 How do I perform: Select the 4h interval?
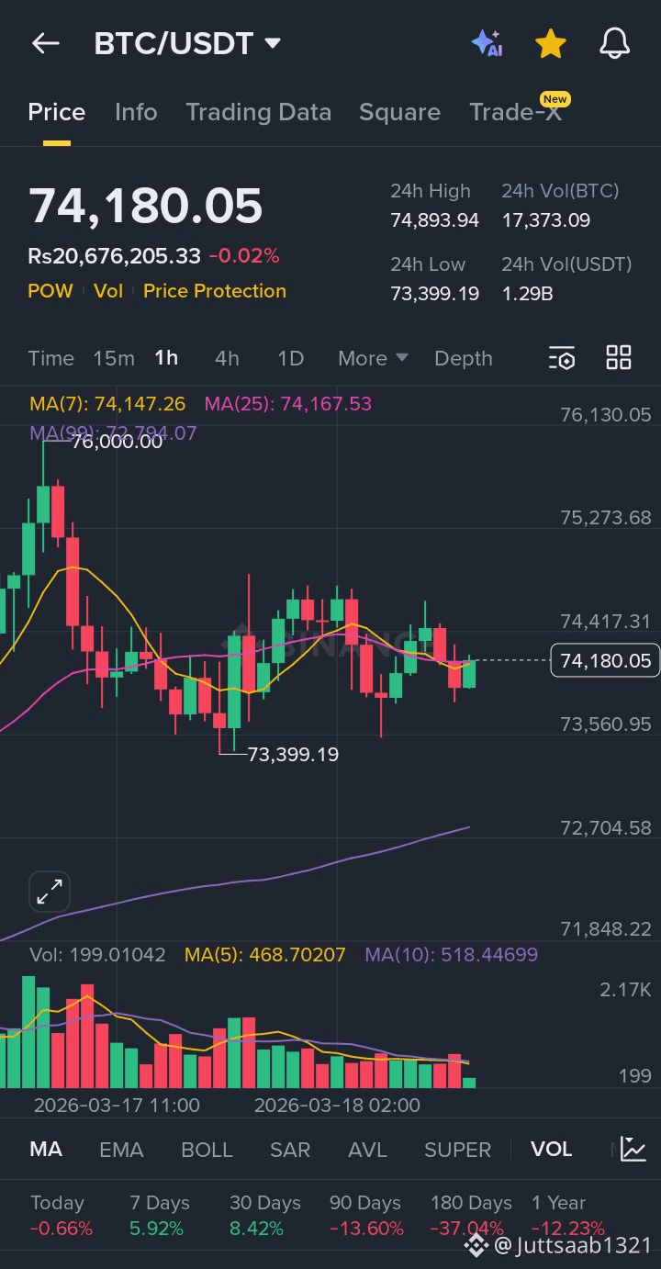[x=227, y=358]
